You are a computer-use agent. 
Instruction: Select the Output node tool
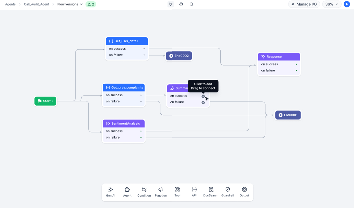pos(244,192)
